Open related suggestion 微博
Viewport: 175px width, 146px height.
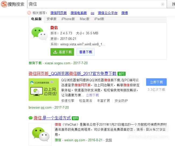[125, 13]
